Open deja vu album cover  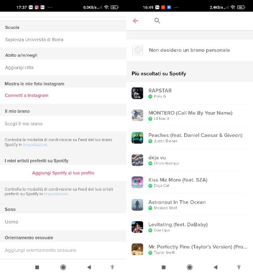[x=137, y=160]
